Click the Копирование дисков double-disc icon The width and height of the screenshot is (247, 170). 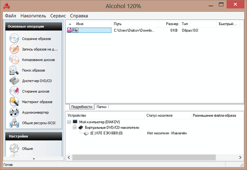pos(14,60)
